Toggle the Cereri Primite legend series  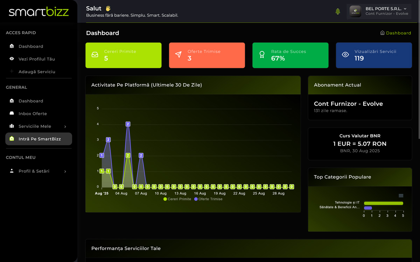click(x=177, y=199)
